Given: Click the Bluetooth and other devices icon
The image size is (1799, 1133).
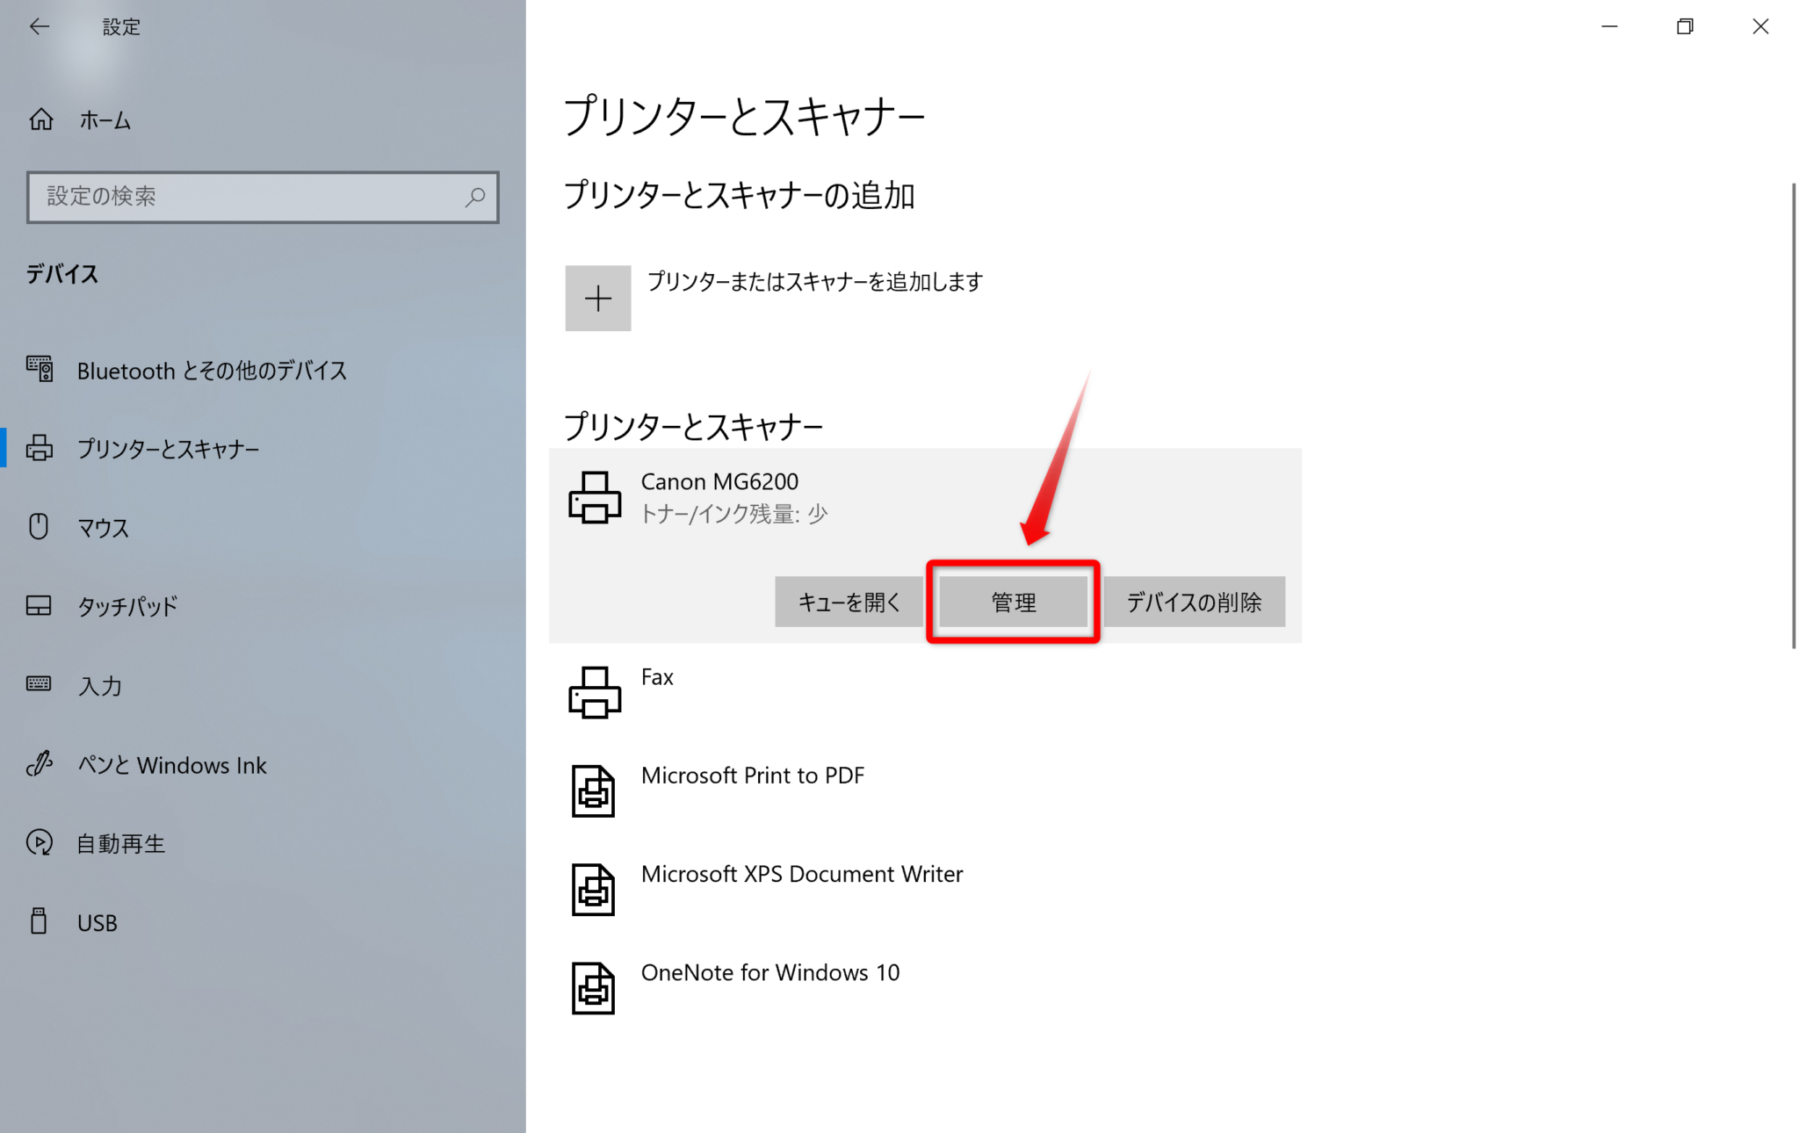Looking at the screenshot, I should point(39,370).
